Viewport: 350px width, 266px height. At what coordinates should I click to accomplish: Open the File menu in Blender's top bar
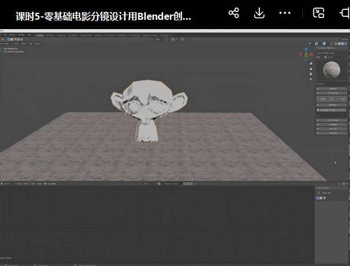(5, 36)
